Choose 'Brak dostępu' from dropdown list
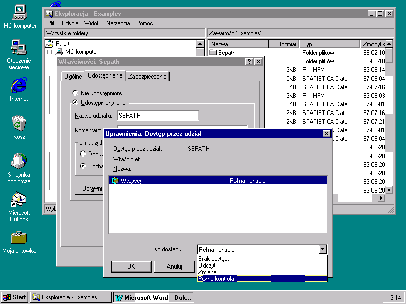406x304 pixels. pos(214,259)
